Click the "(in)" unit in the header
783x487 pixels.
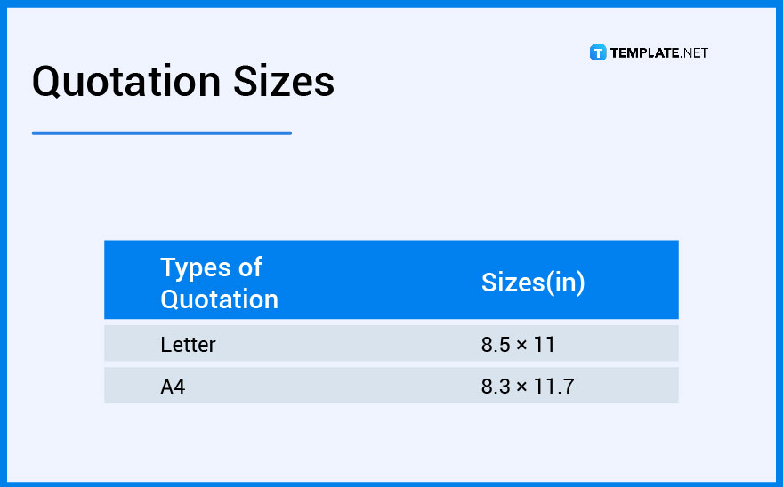[x=565, y=283]
